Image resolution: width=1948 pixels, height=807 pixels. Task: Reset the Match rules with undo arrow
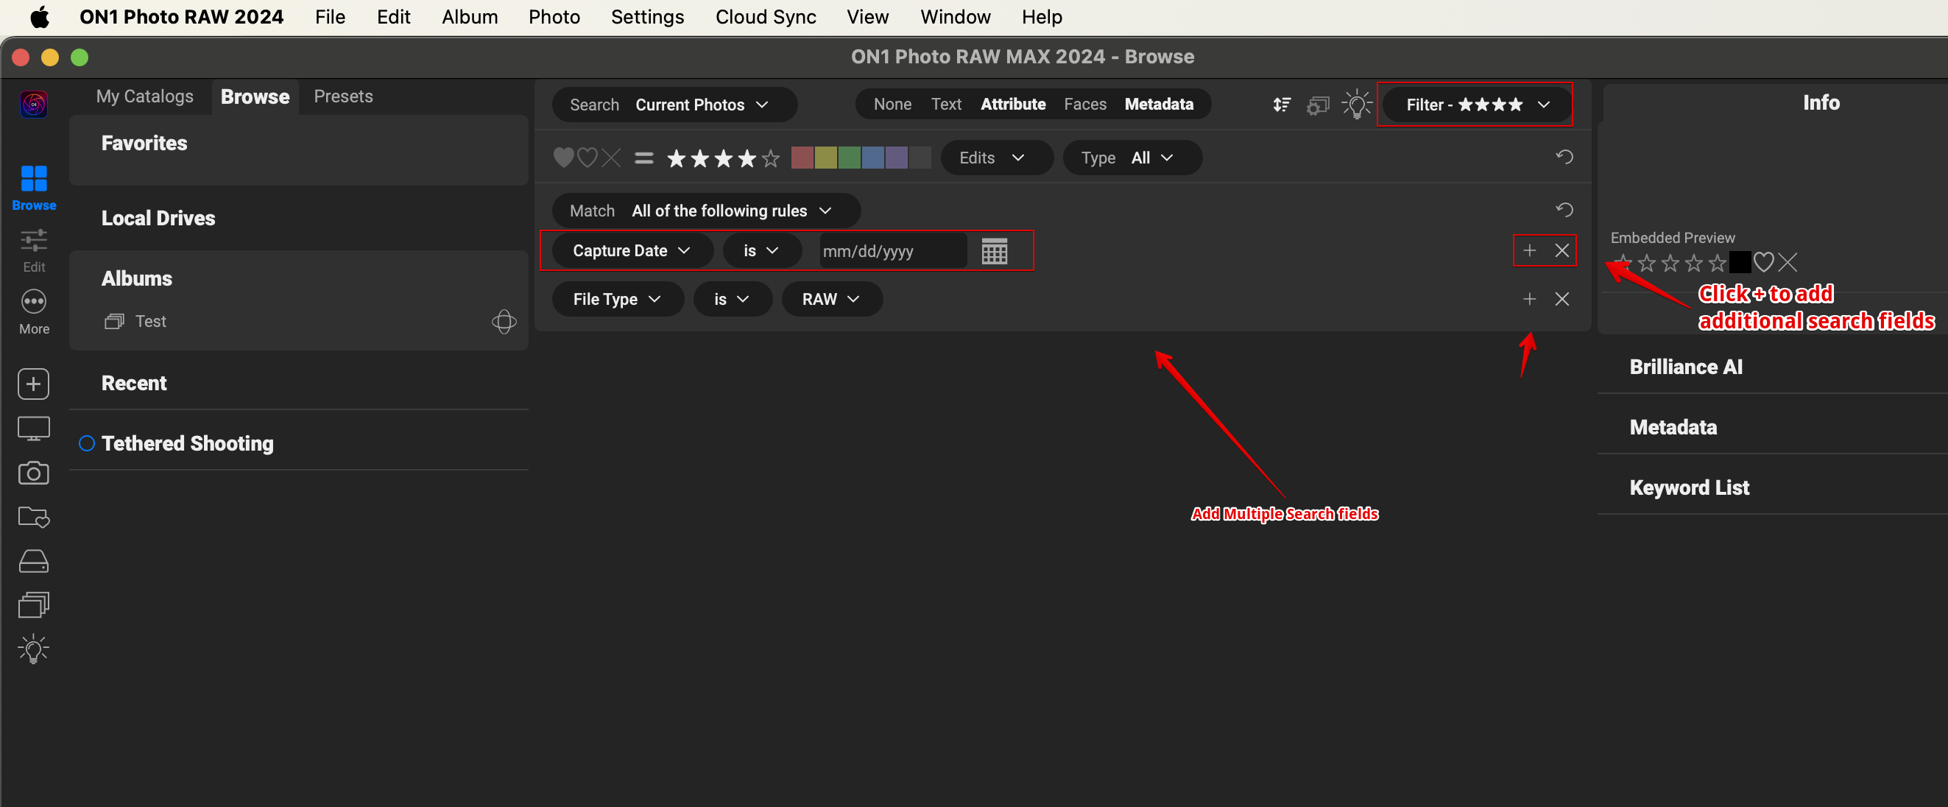pos(1564,210)
